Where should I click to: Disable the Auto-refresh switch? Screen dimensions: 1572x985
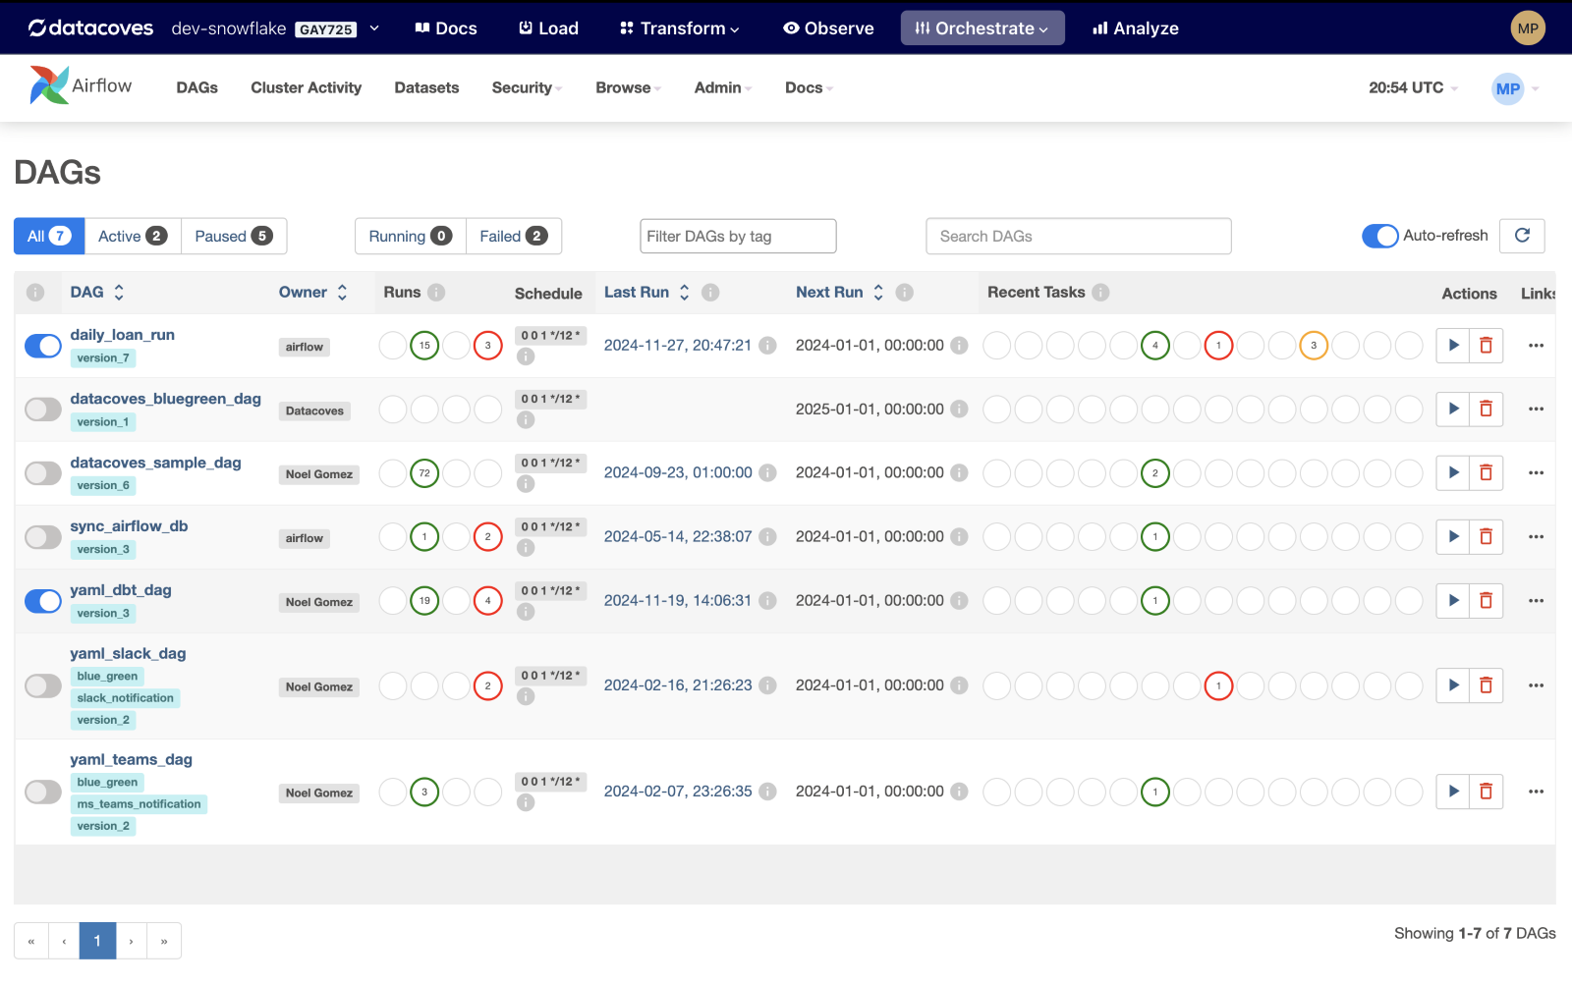(x=1380, y=236)
